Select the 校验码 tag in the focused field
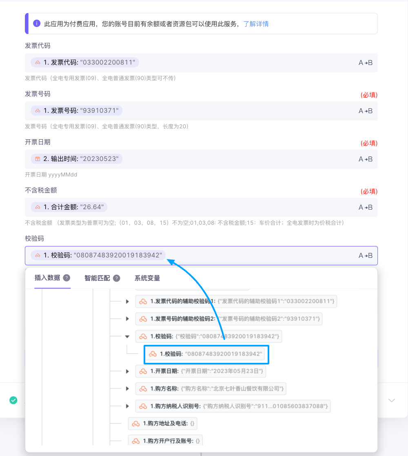The width and height of the screenshot is (408, 456). (x=98, y=255)
